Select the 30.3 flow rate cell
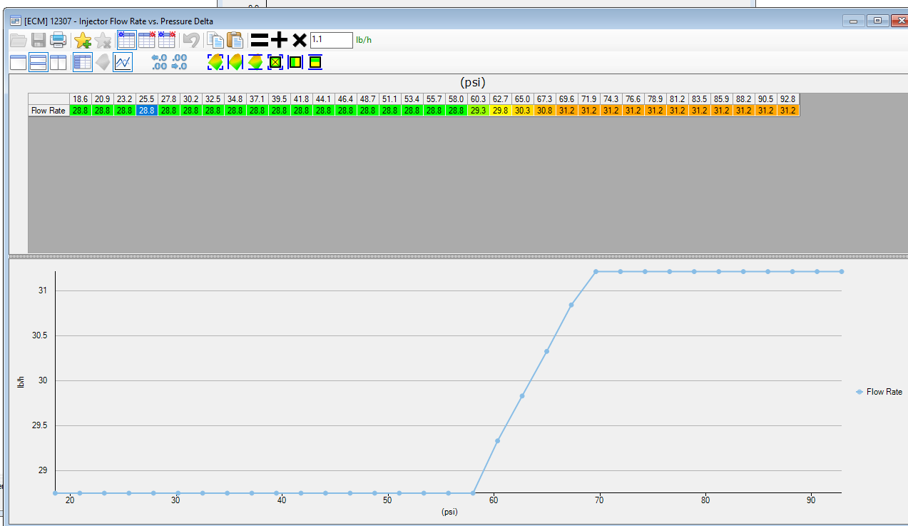The image size is (908, 526). click(523, 111)
